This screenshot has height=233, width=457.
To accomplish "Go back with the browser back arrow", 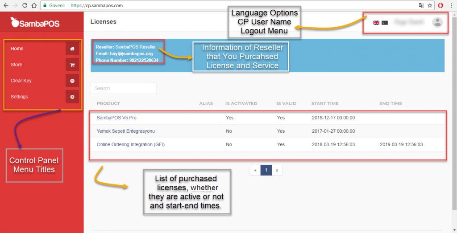I will (x=6, y=5).
